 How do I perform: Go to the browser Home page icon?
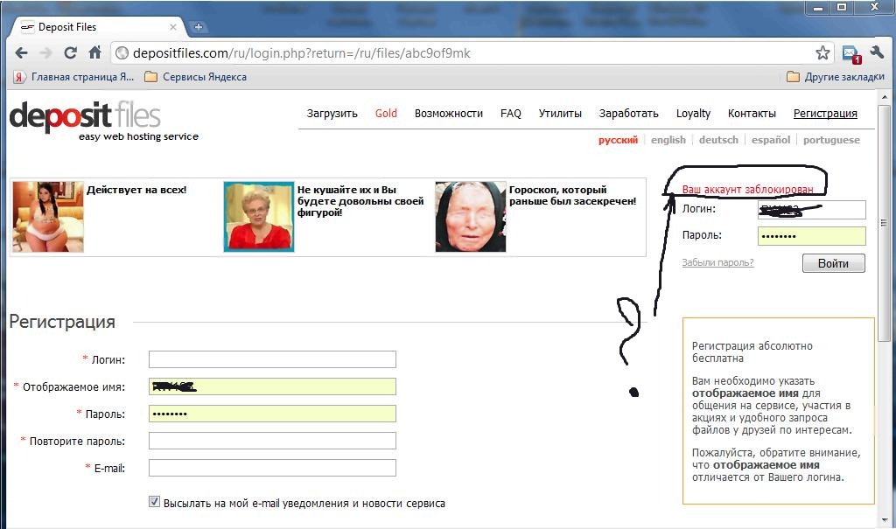(94, 52)
